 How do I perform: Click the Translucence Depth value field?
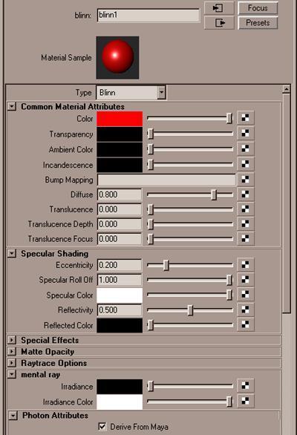120,224
